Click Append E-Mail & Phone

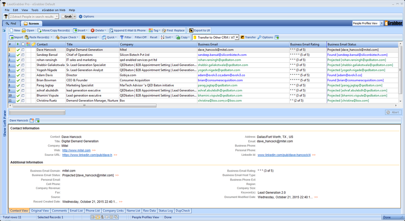tap(127, 30)
